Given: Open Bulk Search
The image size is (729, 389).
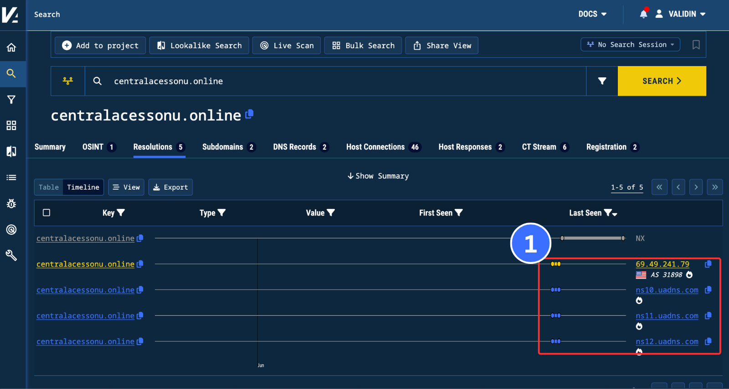Looking at the screenshot, I should point(363,45).
